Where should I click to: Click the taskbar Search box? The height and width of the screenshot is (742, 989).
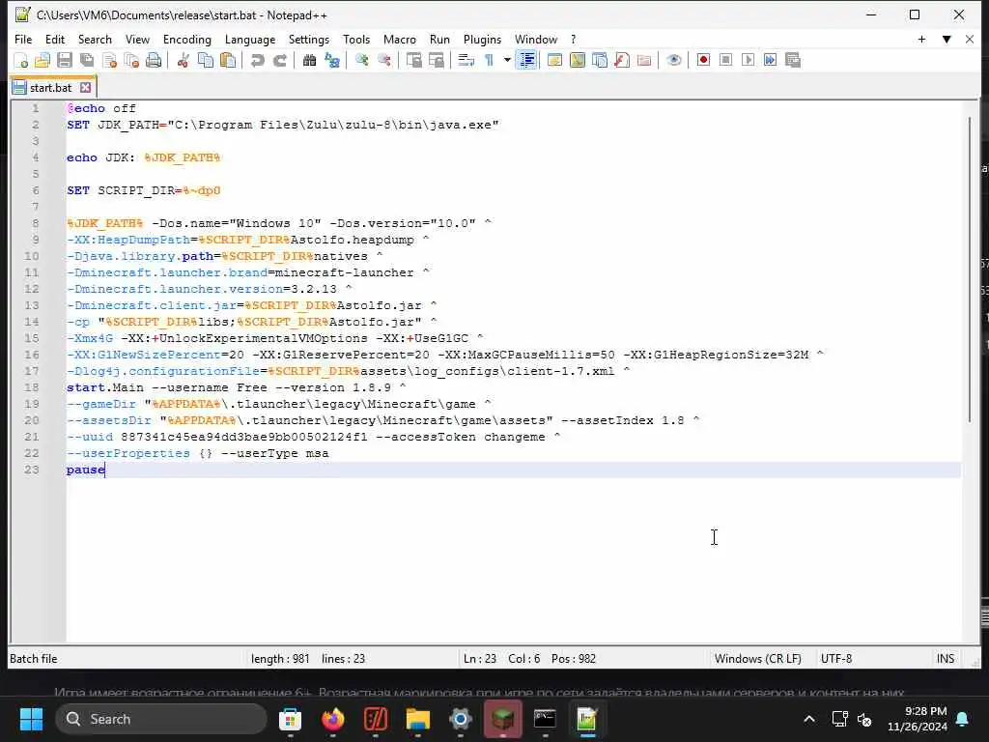pos(161,719)
